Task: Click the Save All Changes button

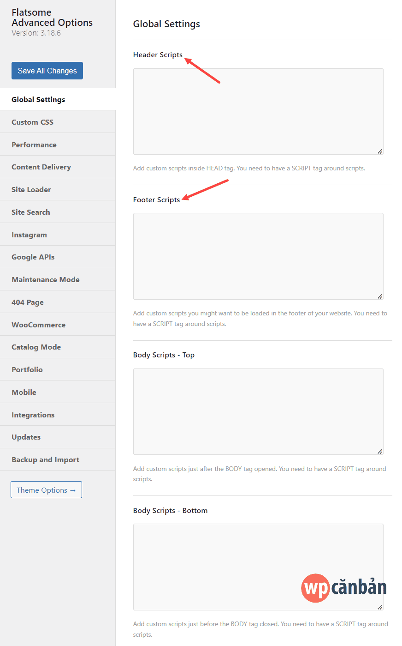Action: click(x=47, y=71)
